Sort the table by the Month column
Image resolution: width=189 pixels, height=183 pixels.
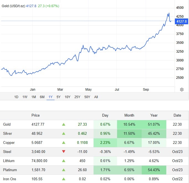[x=129, y=115]
